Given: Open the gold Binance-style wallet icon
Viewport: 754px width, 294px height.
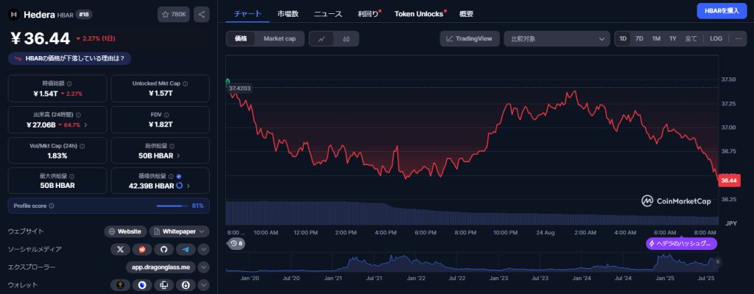Looking at the screenshot, I should 120,285.
